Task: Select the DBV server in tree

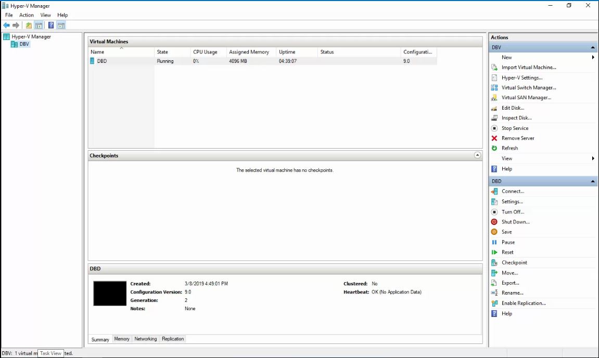Action: (20, 44)
